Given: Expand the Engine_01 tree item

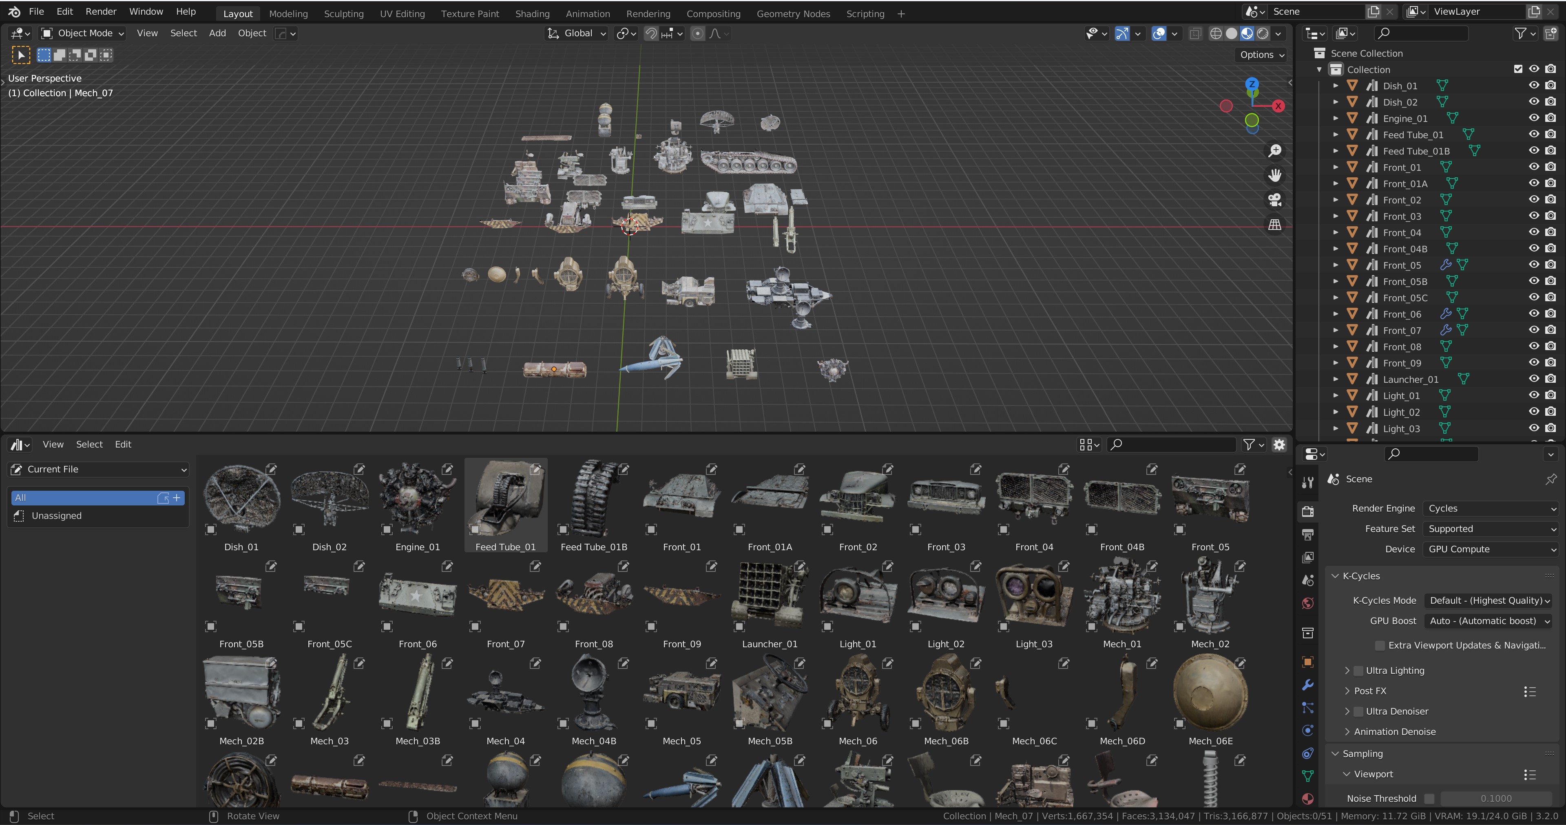Looking at the screenshot, I should (1336, 119).
